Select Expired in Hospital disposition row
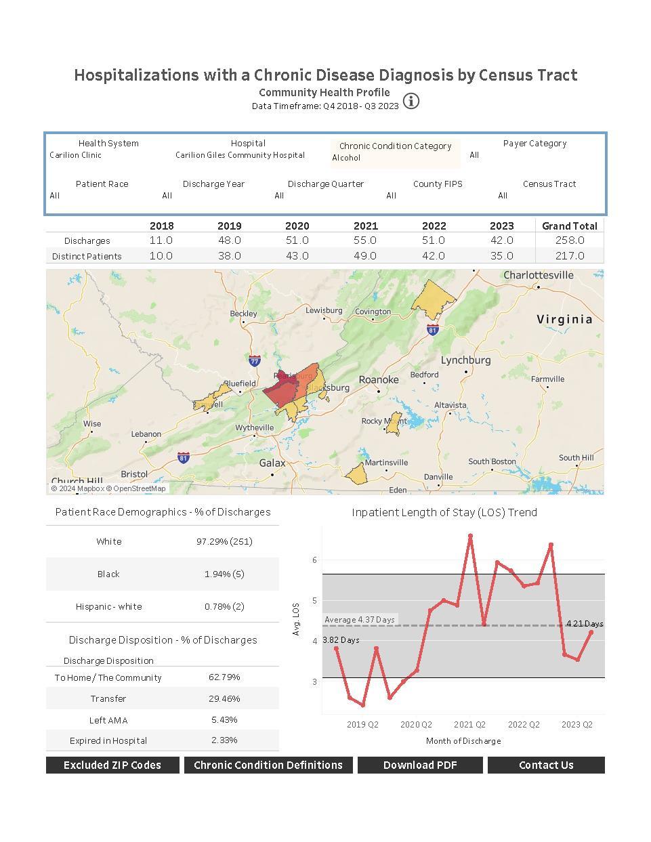Screen dimensions: 651x842 pos(163,740)
